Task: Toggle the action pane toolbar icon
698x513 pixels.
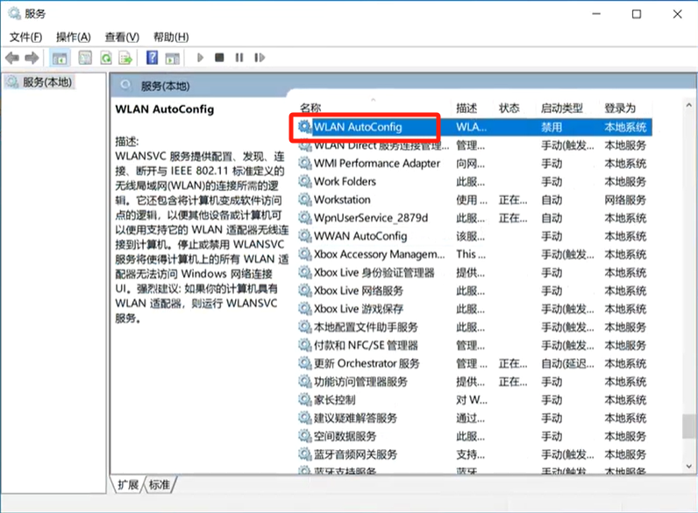Action: (172, 58)
